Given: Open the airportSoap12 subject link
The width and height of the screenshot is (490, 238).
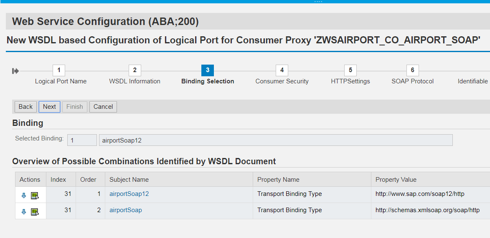Looking at the screenshot, I should tap(129, 194).
